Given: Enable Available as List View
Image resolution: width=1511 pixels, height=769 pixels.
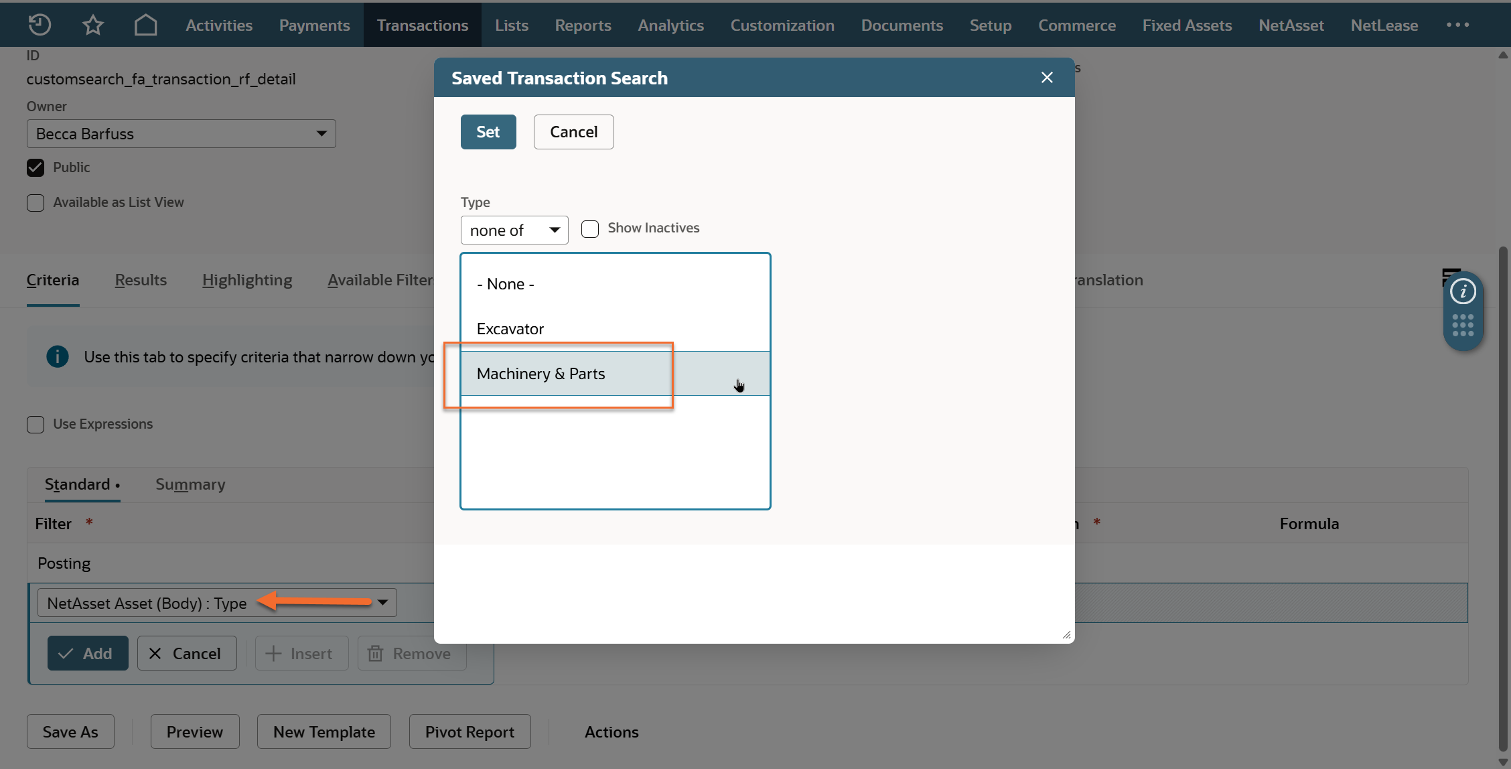Looking at the screenshot, I should coord(35,202).
